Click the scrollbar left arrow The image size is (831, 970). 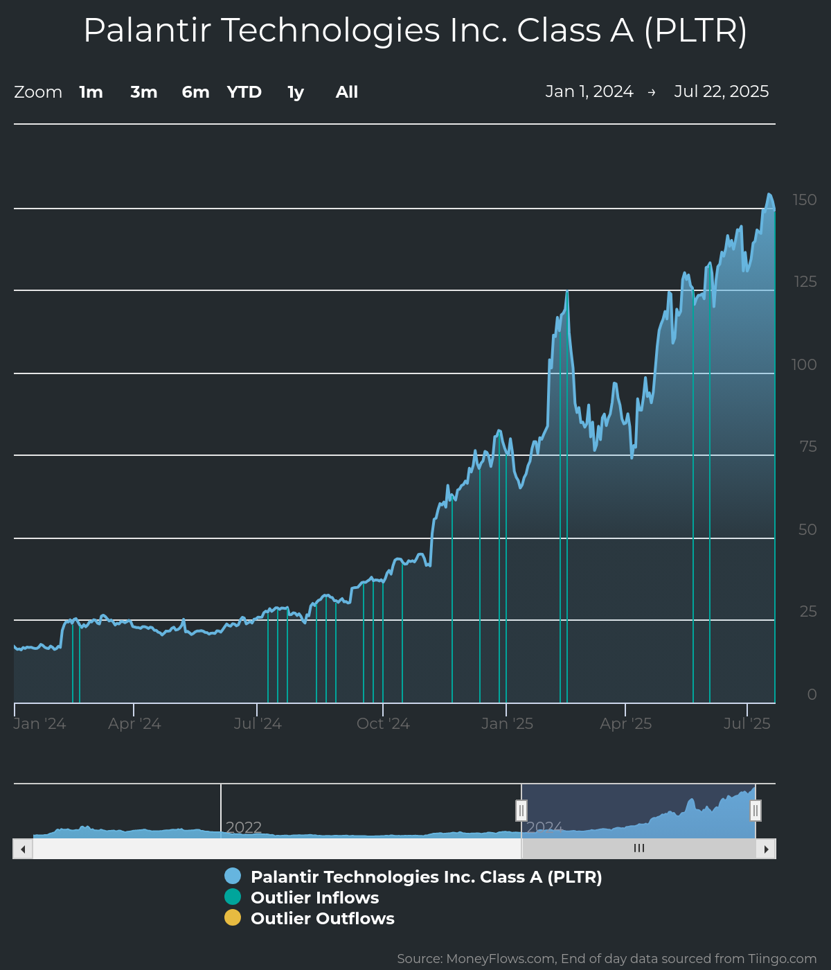click(x=23, y=849)
